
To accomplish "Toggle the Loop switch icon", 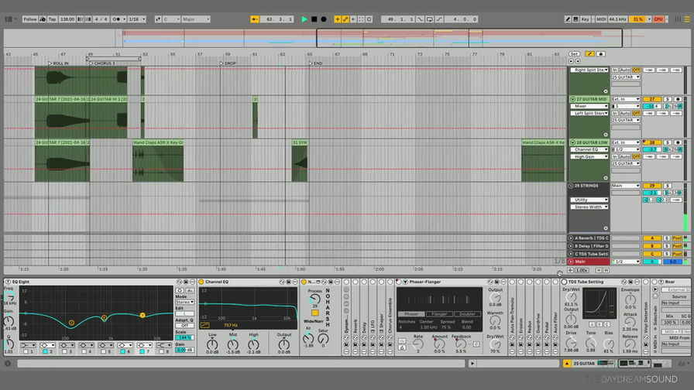I will [x=429, y=19].
